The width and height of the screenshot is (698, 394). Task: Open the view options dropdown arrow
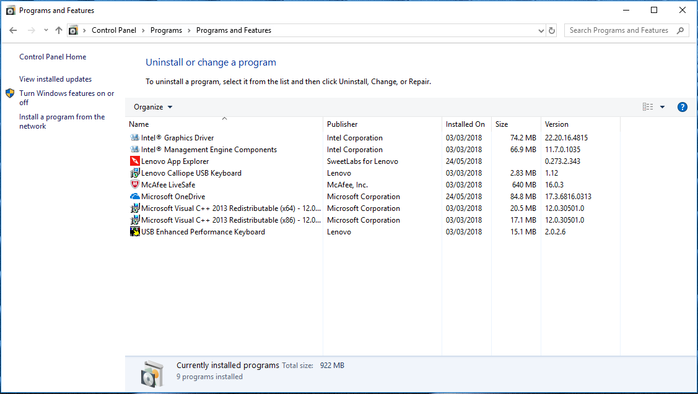663,107
